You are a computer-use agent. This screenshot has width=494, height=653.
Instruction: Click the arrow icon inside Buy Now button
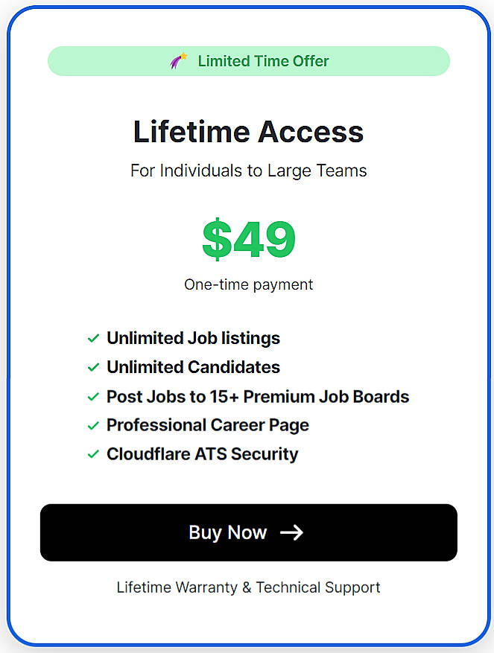click(293, 532)
